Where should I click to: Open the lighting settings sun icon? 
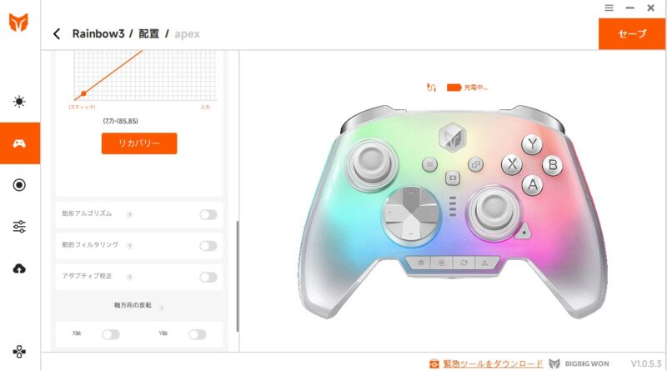[x=19, y=102]
